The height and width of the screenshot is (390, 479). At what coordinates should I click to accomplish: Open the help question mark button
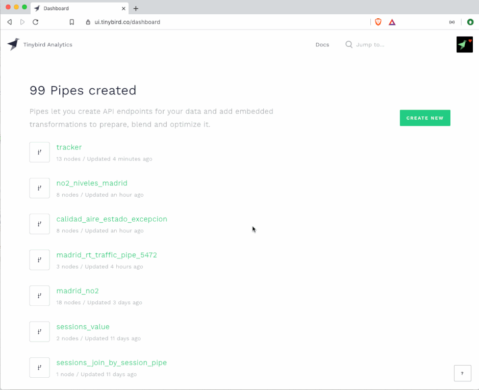click(x=463, y=373)
